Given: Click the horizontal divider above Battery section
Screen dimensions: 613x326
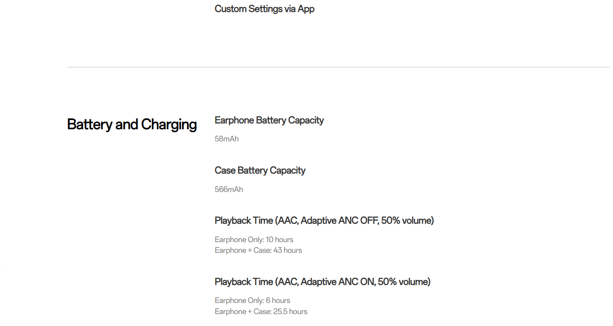Looking at the screenshot, I should click(338, 67).
